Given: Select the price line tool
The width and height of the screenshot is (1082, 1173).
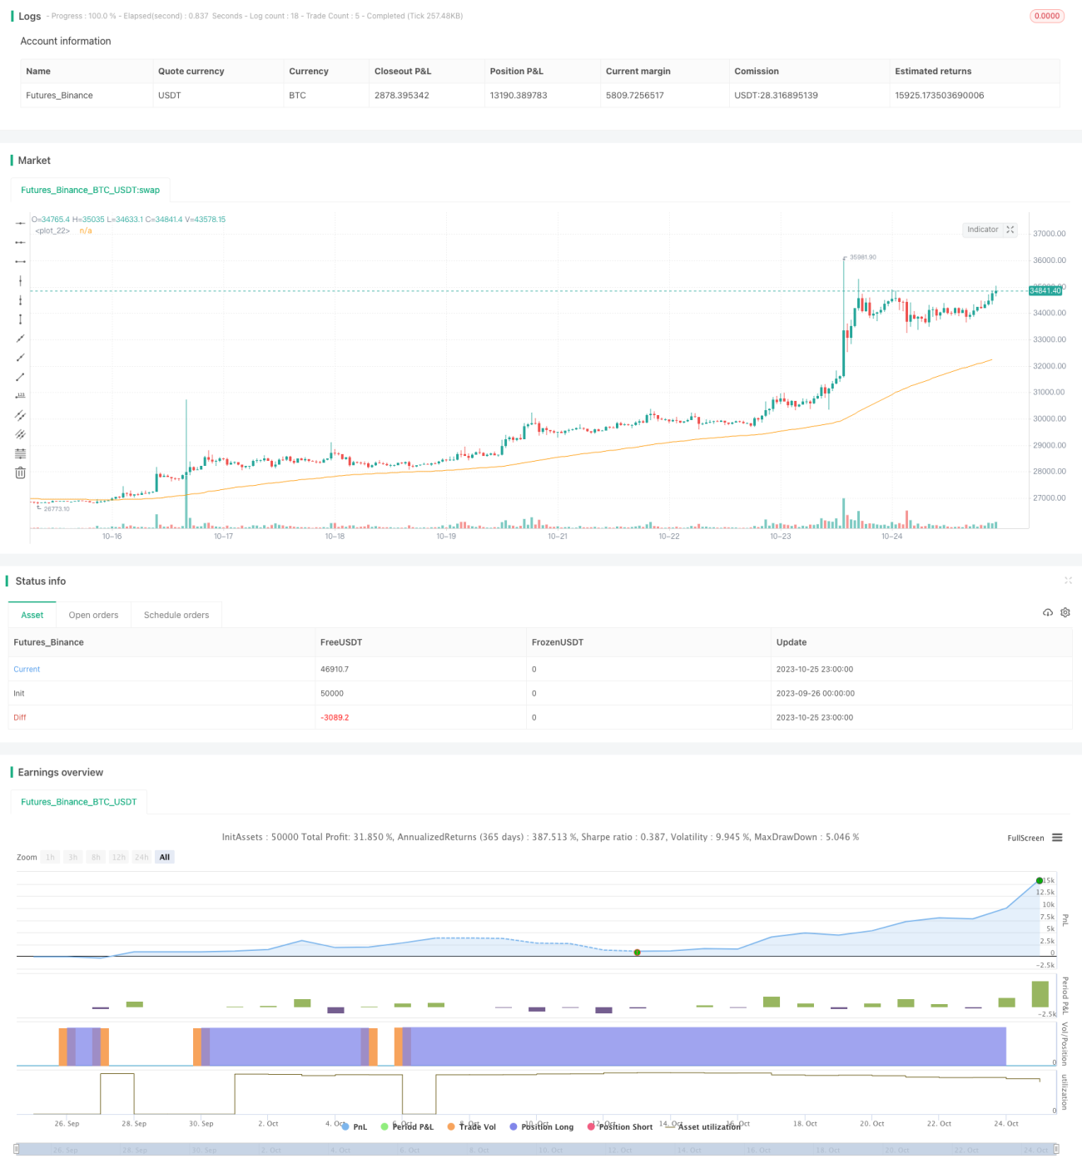Looking at the screenshot, I should point(20,396).
